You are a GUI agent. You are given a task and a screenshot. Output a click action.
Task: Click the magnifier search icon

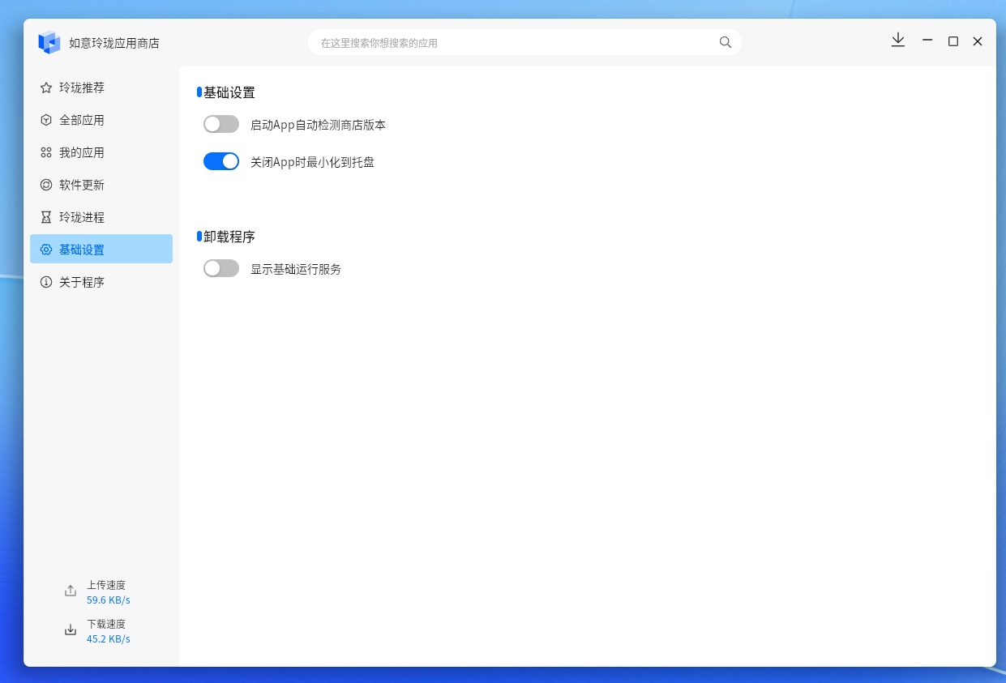click(x=726, y=42)
